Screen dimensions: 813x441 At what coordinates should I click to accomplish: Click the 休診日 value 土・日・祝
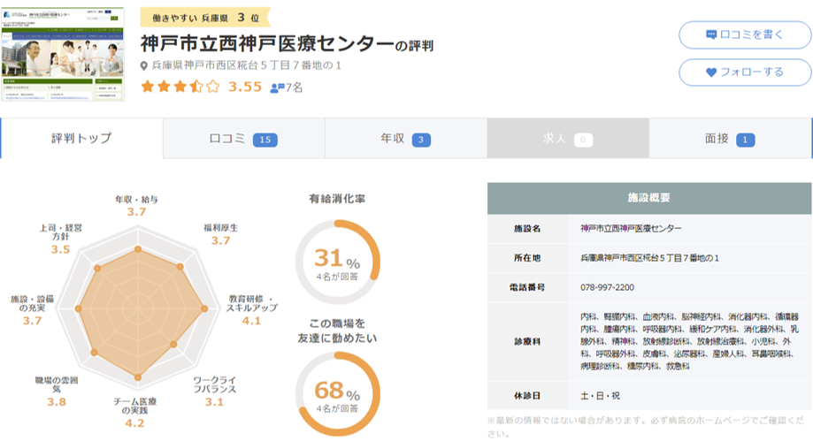click(x=600, y=396)
